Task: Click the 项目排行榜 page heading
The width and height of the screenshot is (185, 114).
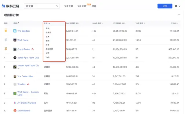Action: 12,15
